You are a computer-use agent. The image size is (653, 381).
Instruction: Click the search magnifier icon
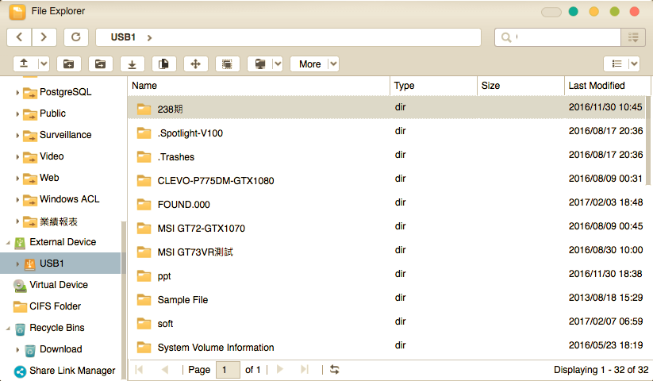(506, 37)
